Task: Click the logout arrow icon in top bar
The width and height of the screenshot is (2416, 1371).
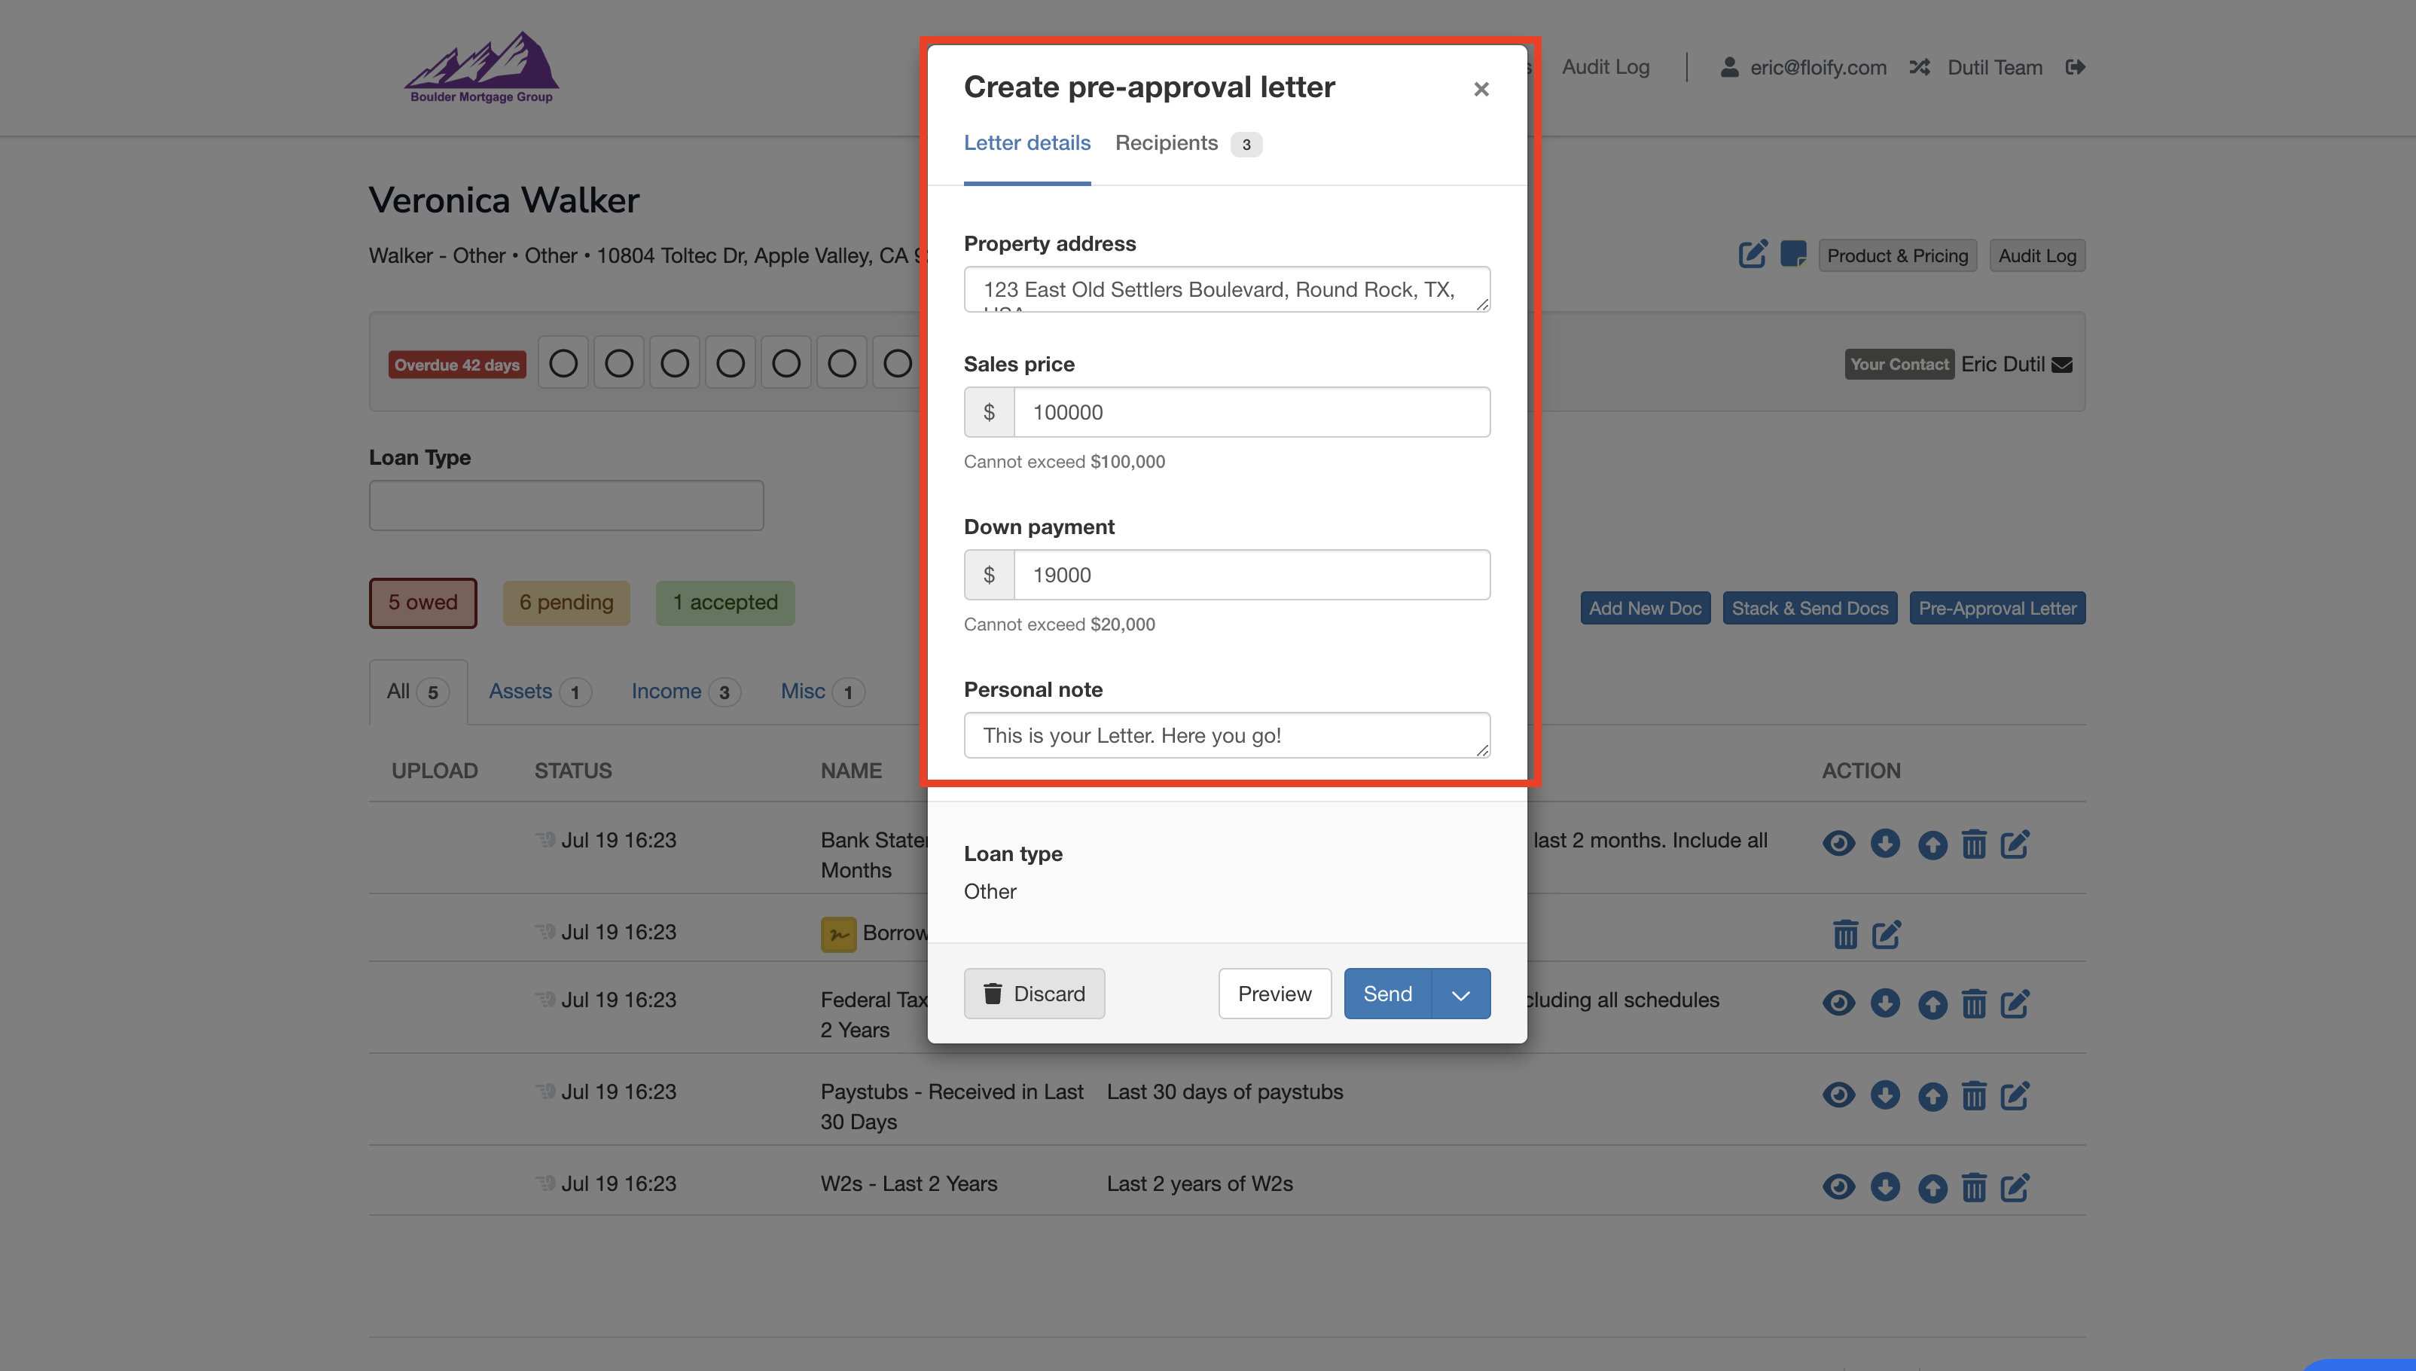Action: [2074, 67]
